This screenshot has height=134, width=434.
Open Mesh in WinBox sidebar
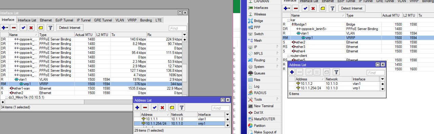coord(258,40)
